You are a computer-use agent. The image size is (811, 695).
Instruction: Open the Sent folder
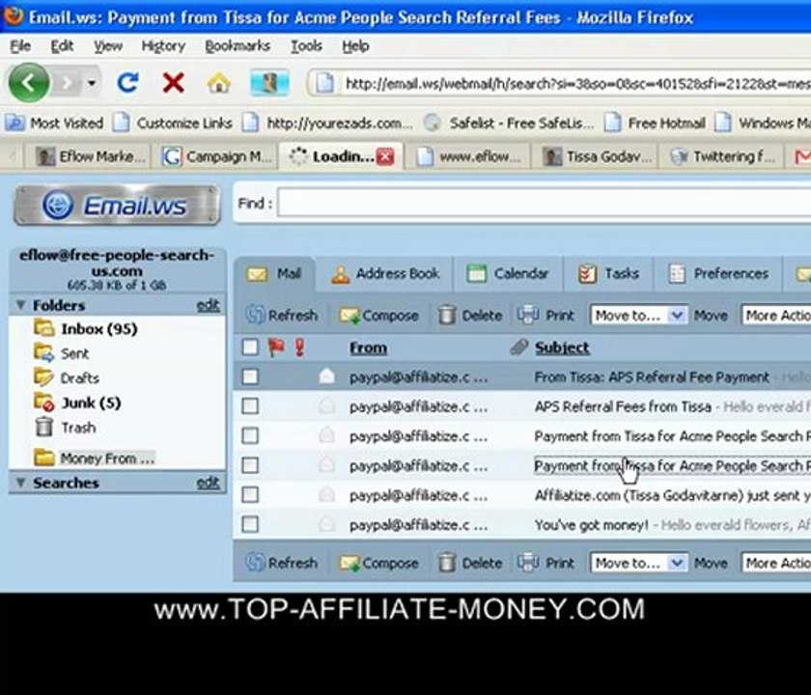(62, 353)
